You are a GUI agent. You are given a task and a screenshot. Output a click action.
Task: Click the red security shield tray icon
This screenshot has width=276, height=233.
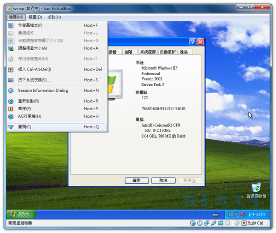click(242, 215)
